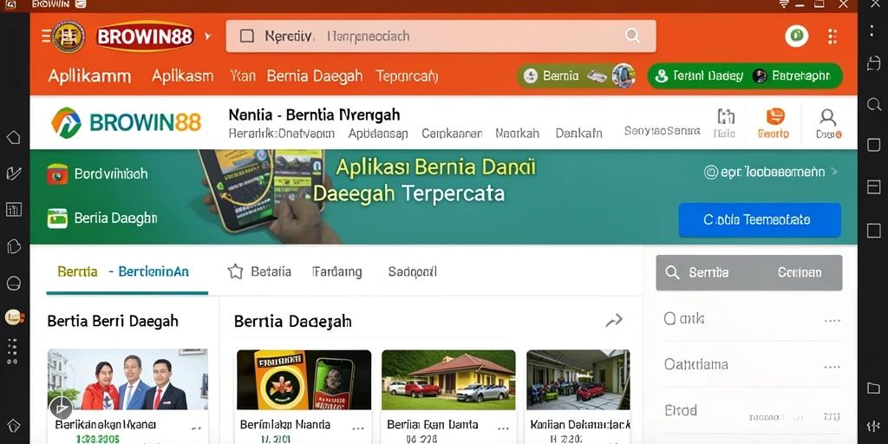This screenshot has width=888, height=444.
Task: Open the six-dot grid menu in header
Action: pos(832,36)
